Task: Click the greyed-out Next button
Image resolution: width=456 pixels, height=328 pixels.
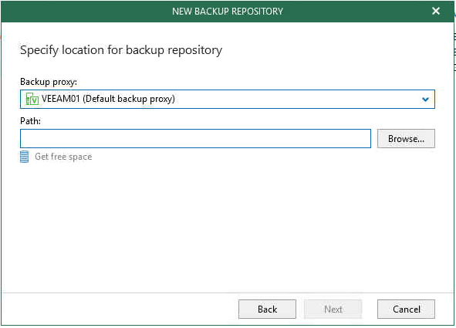Action: point(333,309)
